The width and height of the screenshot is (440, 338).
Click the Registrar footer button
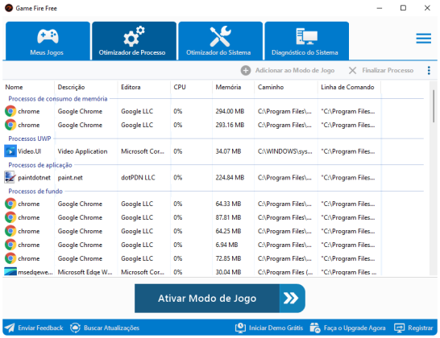(413, 328)
